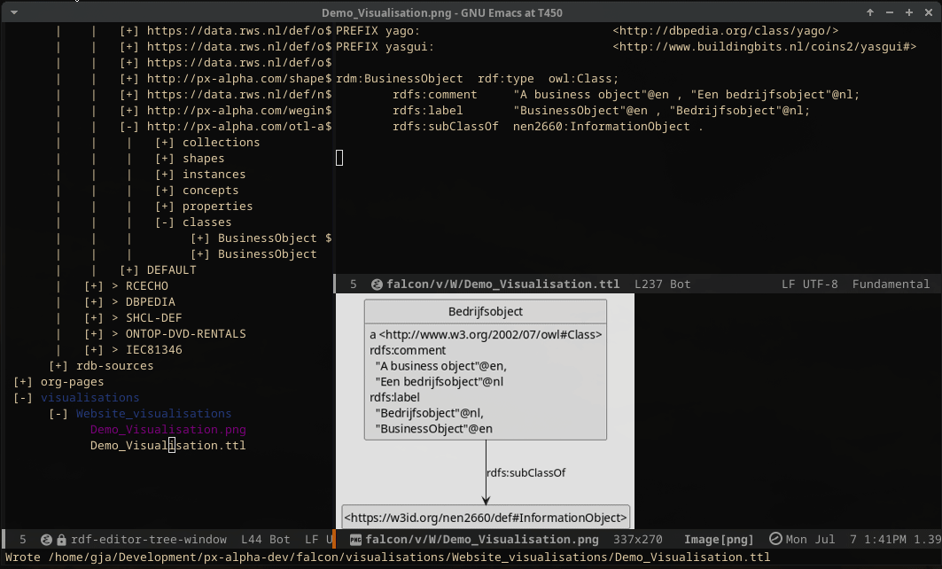Viewport: 942px width, 569px height.
Task: Click the PNG file icon in image modeline
Action: click(x=354, y=539)
